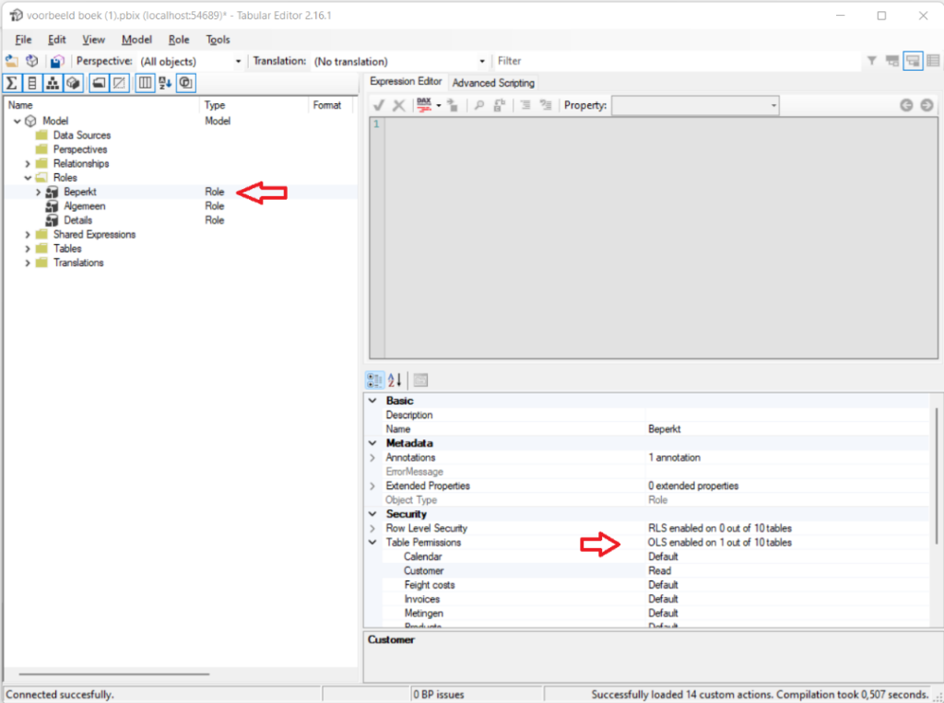
Task: Expand the Beperkt role node
Action: pyautogui.click(x=38, y=192)
